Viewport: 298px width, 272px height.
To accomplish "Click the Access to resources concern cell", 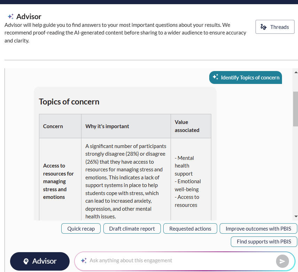I will pyautogui.click(x=58, y=181).
